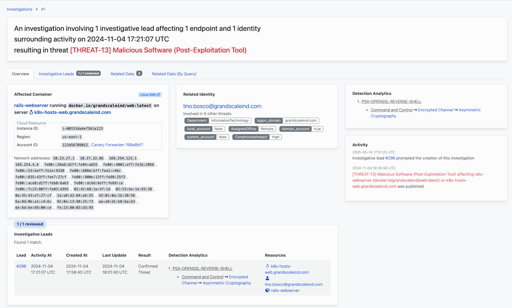Open lino.bosco@grandscaleind.com identity link
Image resolution: width=512 pixels, height=308 pixels.
tap(222, 106)
